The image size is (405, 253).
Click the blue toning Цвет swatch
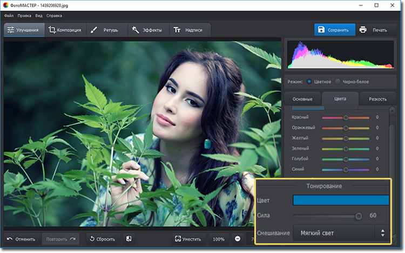pyautogui.click(x=340, y=201)
